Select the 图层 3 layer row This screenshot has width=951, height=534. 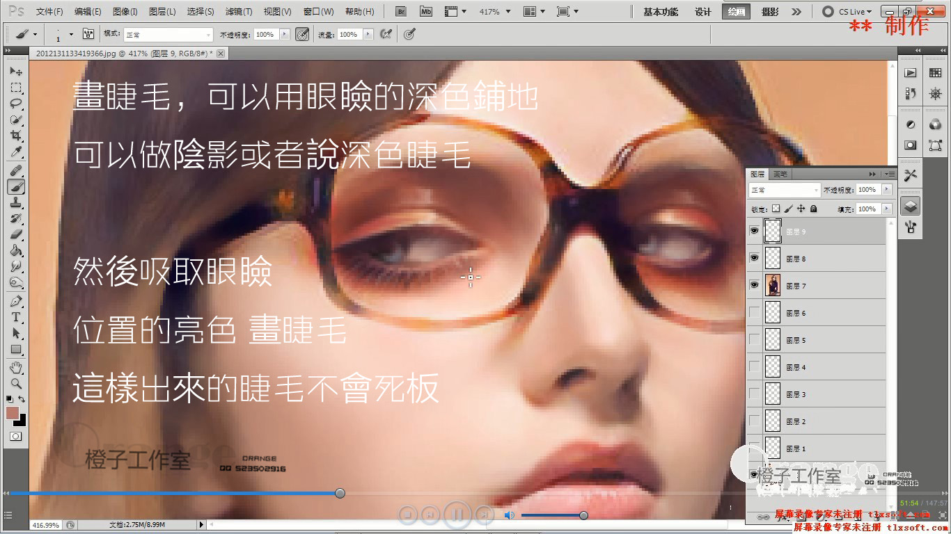[x=817, y=394]
